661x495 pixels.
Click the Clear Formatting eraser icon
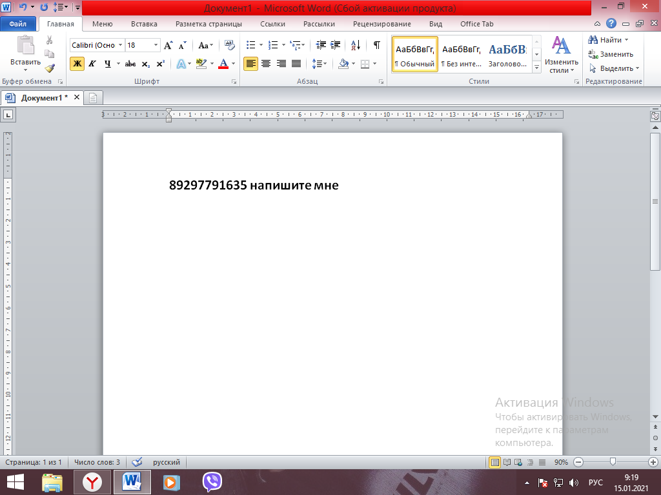(230, 45)
